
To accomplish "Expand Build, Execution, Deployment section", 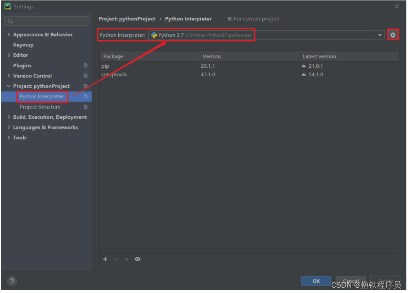I will [x=9, y=117].
